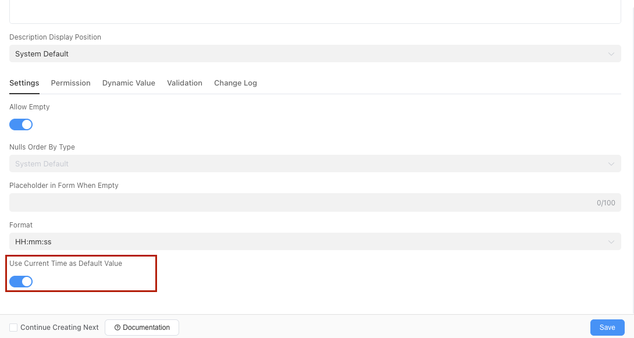Click the Save button

coord(607,328)
